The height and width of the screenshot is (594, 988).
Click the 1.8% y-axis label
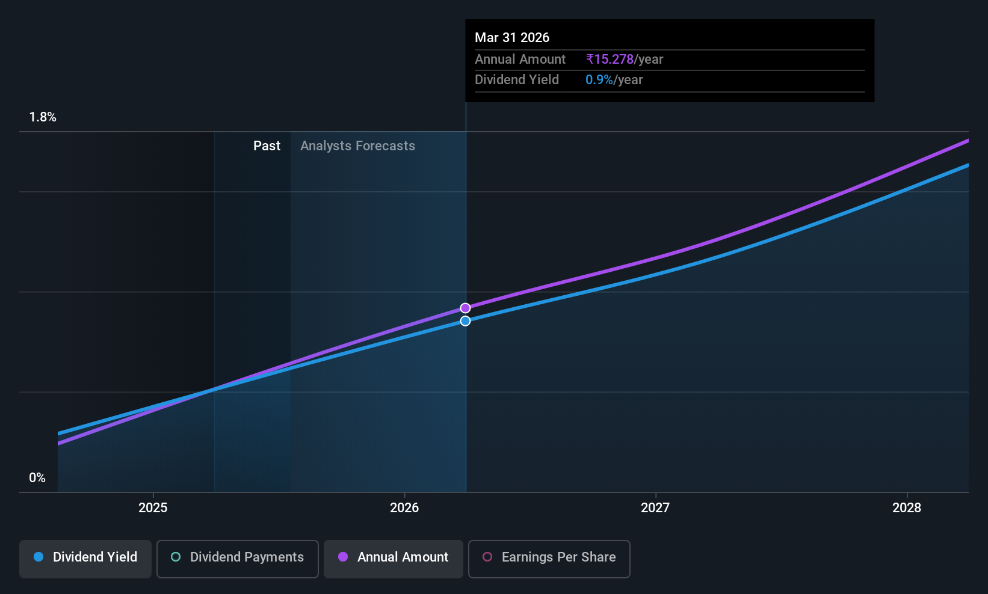tap(43, 117)
